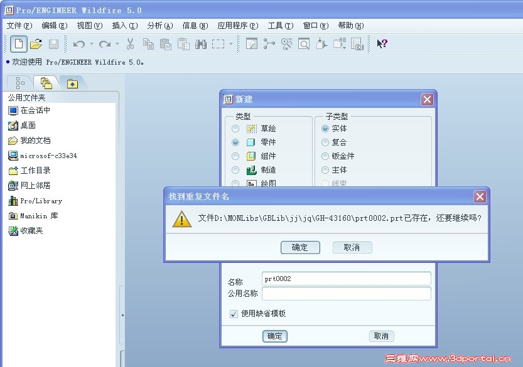This screenshot has height=367, width=523.
Task: Open the 分析 menu
Action: click(x=160, y=26)
